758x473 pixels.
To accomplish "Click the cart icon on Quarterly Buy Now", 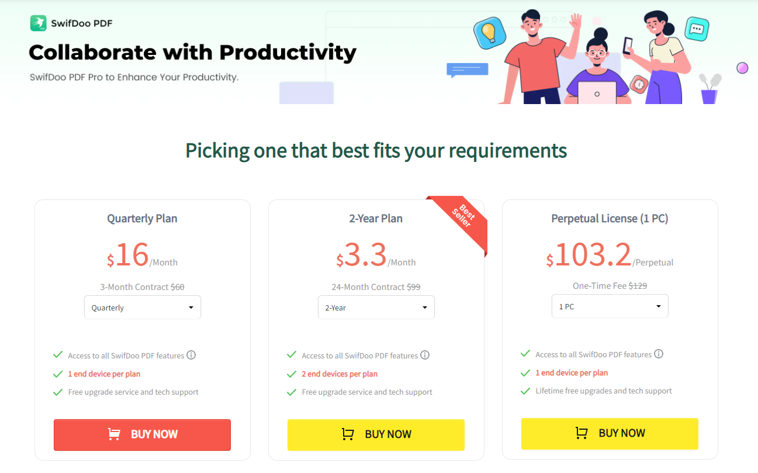I will pyautogui.click(x=114, y=434).
